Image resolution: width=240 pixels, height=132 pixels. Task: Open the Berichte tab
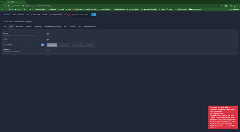[x=28, y=27]
